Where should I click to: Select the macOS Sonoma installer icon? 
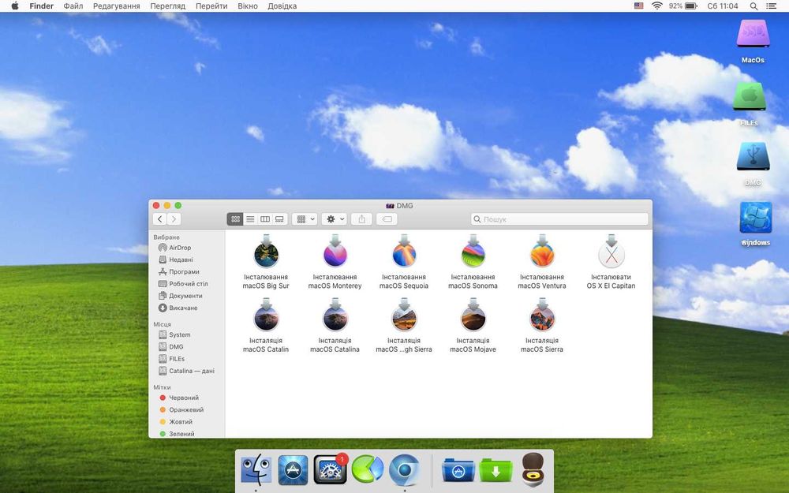pyautogui.click(x=473, y=253)
